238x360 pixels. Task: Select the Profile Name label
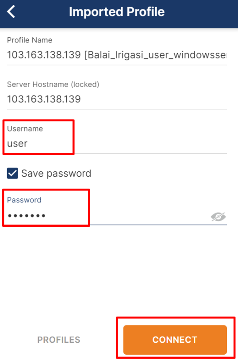click(30, 40)
